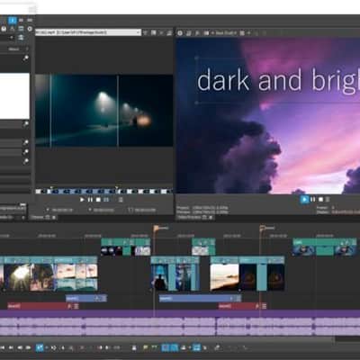Toggle Automatic Crossfades on timeline toolbar
360x360 pixels.
click(174, 348)
